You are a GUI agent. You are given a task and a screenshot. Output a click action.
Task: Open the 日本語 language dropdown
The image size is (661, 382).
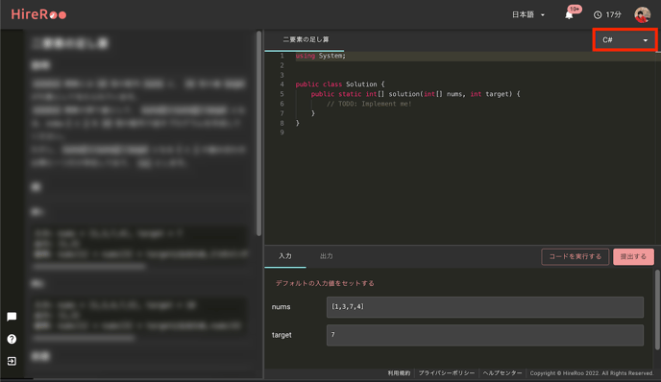(x=528, y=14)
